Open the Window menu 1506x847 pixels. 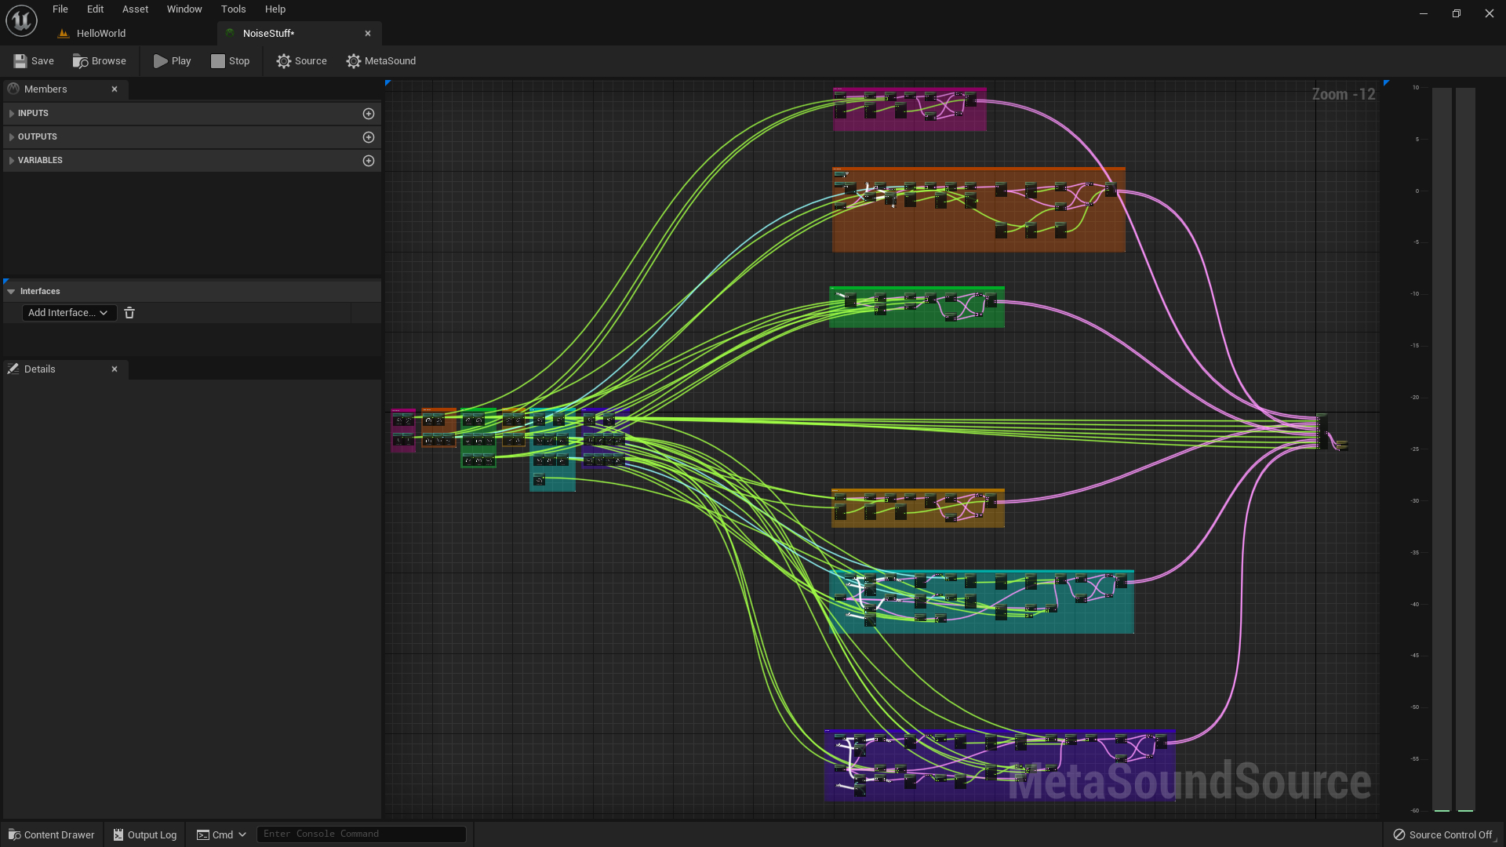[x=184, y=9]
